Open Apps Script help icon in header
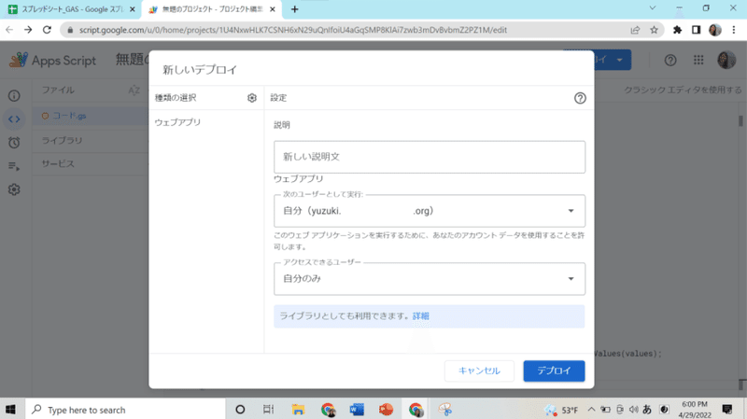The image size is (747, 419). pos(670,60)
